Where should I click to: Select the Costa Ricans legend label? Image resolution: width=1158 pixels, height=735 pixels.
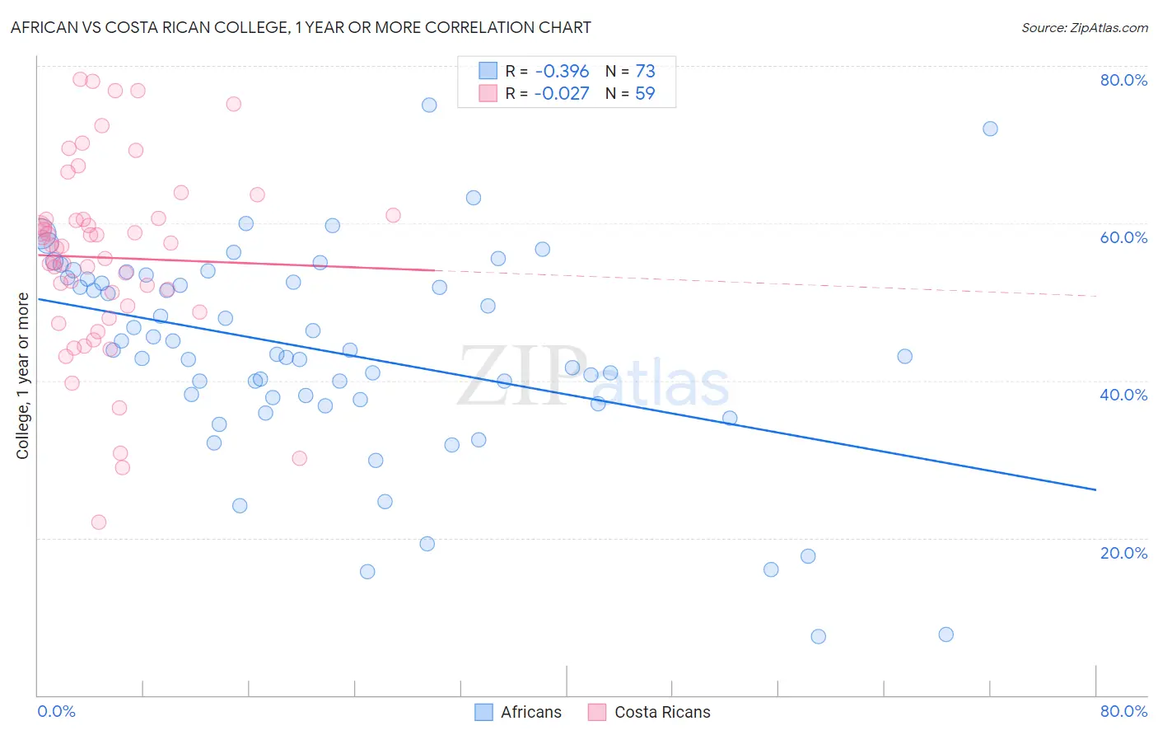tap(662, 712)
